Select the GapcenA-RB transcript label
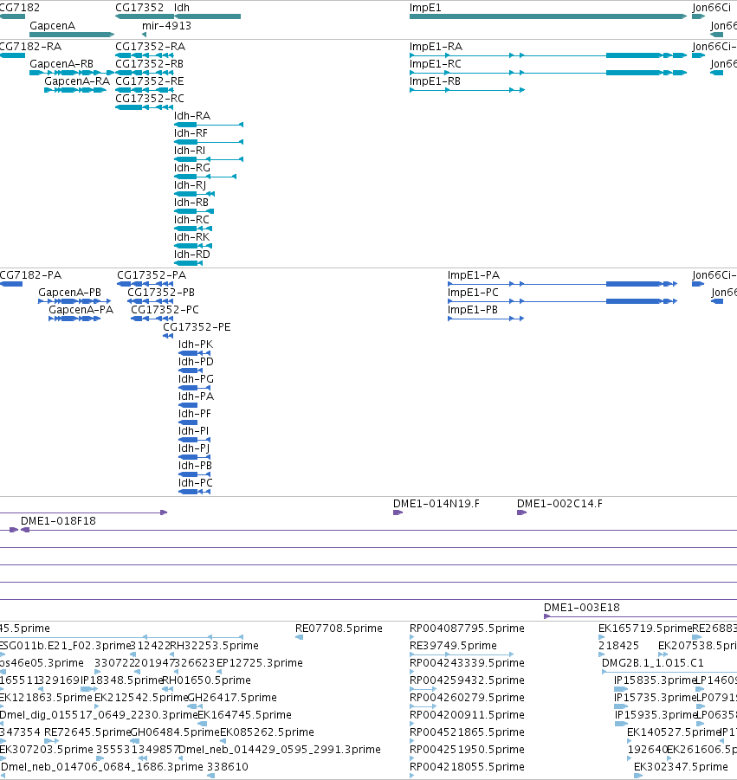The height and width of the screenshot is (780, 737). click(x=61, y=64)
